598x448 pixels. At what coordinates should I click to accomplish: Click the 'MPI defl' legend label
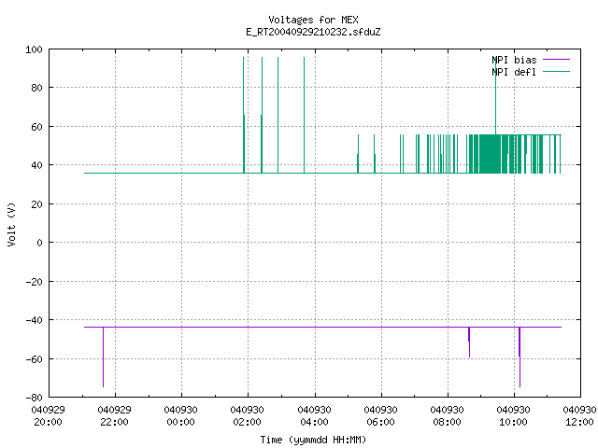coord(514,72)
